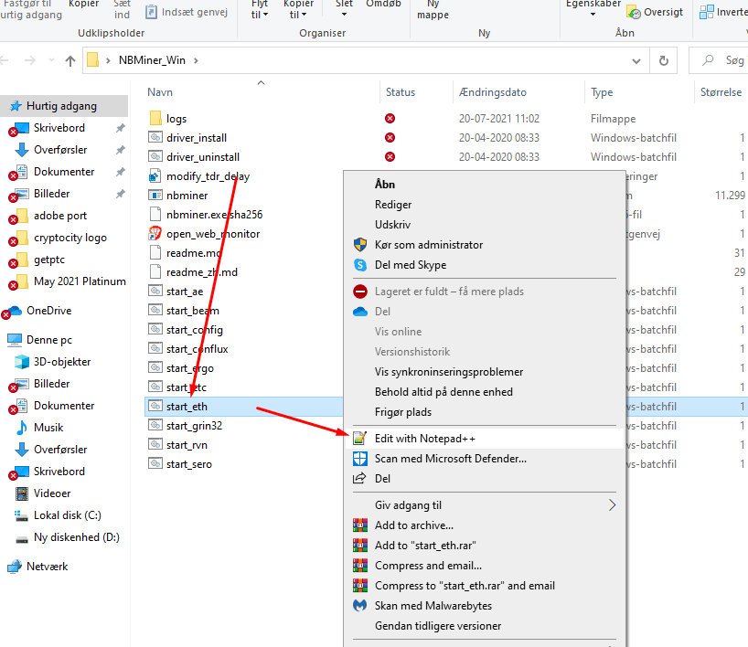Click the Microsoft Defender shield icon
The image size is (748, 647).
359,458
